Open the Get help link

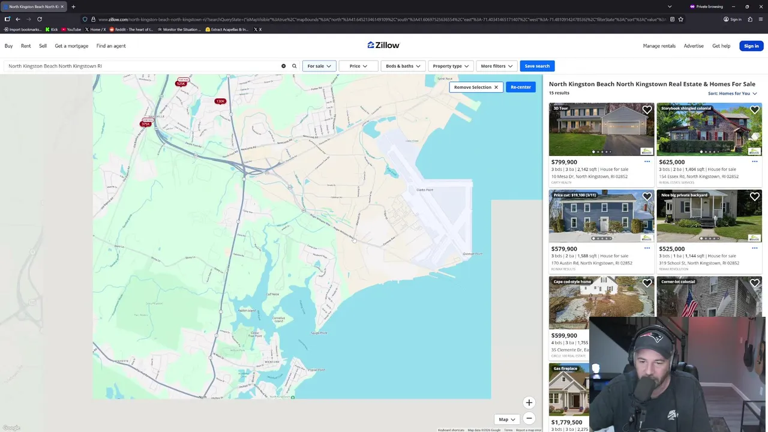point(721,46)
